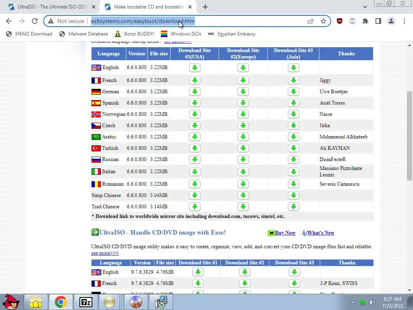413x310 pixels.
Task: Open Malware Database bookmark
Action: [x=84, y=34]
